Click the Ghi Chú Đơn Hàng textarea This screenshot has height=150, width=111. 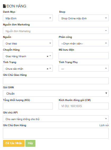click(x=56, y=133)
